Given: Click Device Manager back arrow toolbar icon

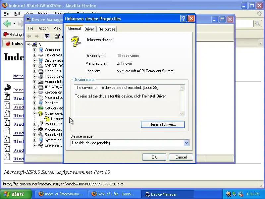Looking at the screenshot, I should 29,36.
